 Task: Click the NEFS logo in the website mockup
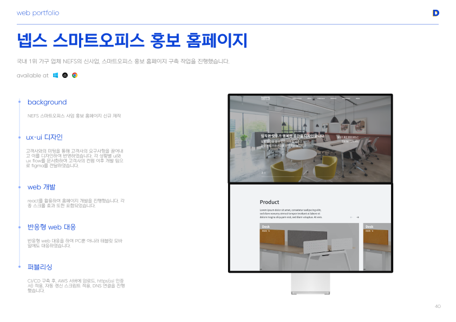tap(265, 98)
